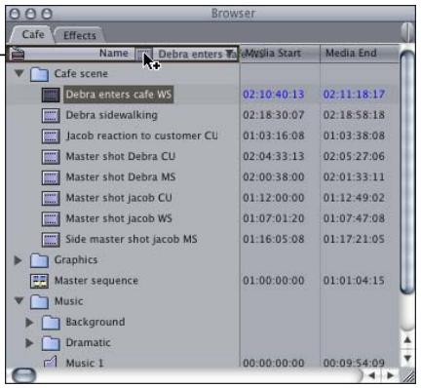
Task: Click the Cafe scene bin label
Action: coord(81,74)
